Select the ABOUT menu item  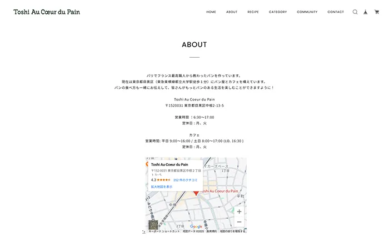(232, 12)
